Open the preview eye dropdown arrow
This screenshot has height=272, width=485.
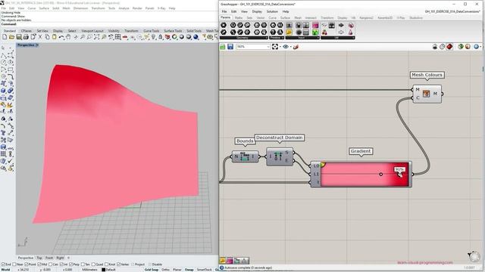tap(291, 47)
